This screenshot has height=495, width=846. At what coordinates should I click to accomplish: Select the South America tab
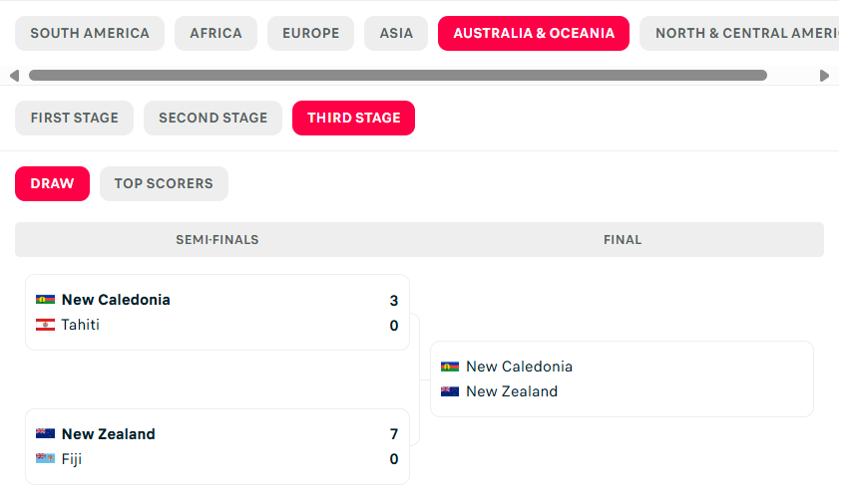point(90,34)
